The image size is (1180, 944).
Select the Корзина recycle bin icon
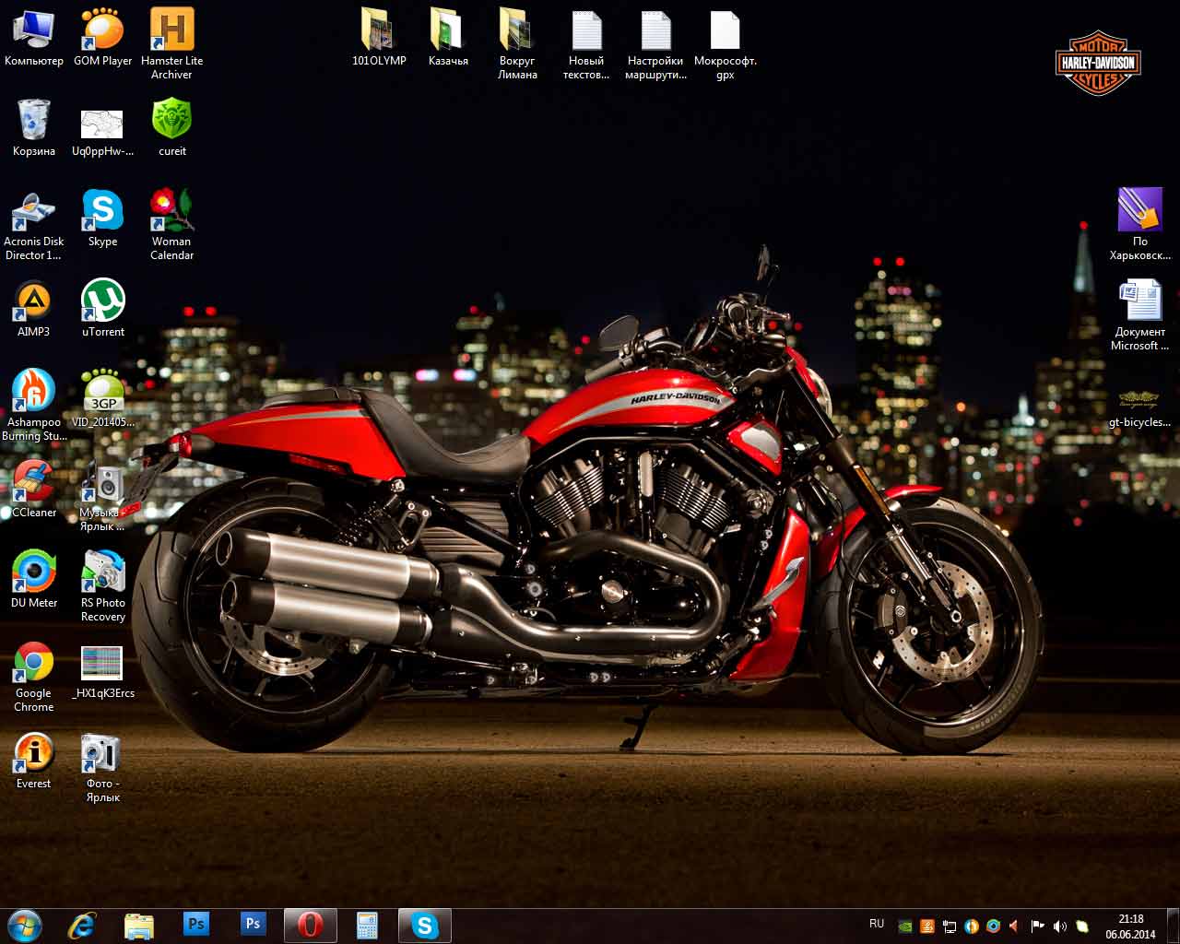pos(33,121)
